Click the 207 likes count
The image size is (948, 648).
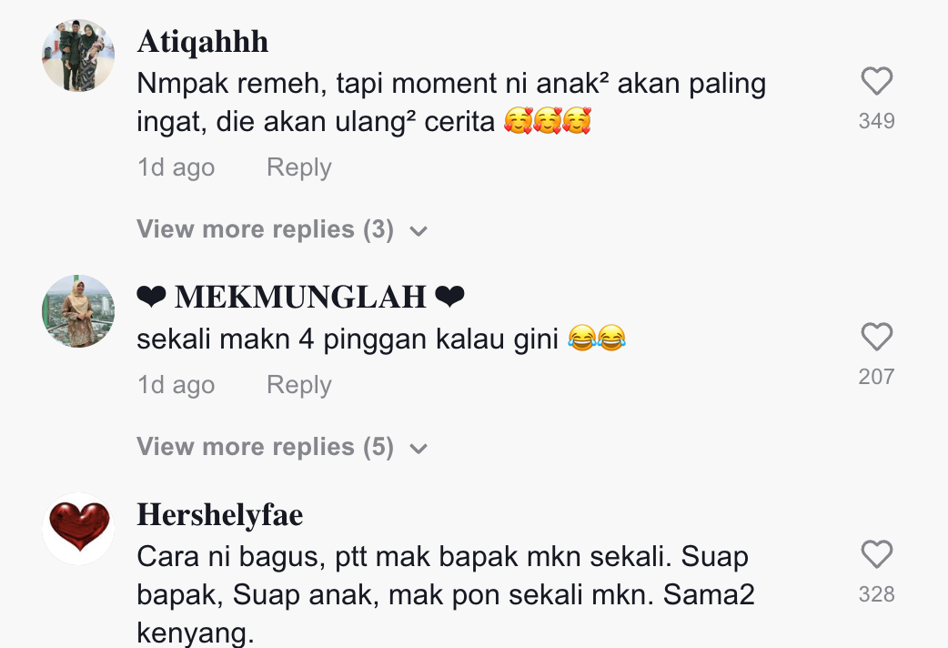[x=877, y=377]
